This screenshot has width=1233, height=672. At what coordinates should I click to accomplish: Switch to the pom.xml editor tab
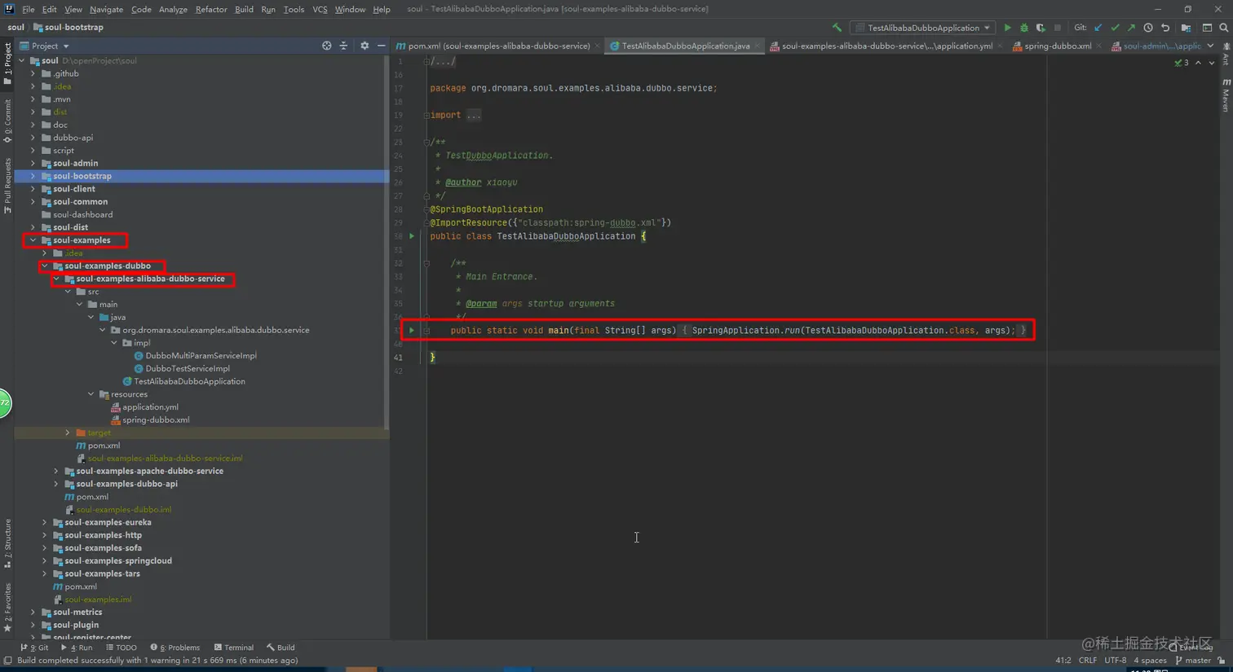pos(498,46)
